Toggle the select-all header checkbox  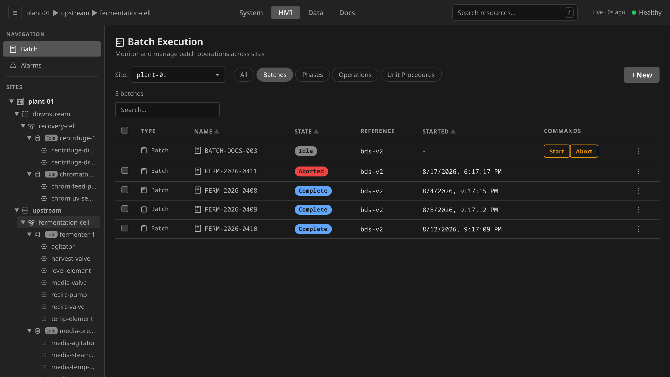point(125,130)
